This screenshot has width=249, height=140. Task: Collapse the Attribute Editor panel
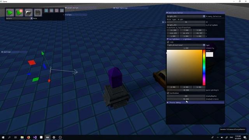[x=167, y=13]
